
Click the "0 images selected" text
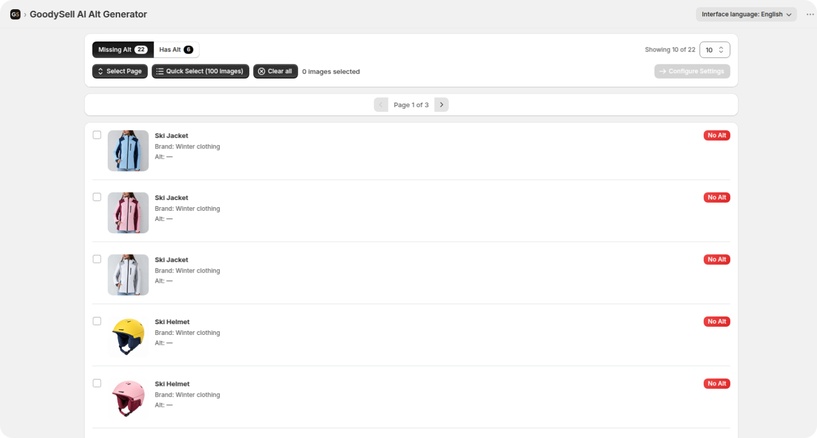[331, 72]
